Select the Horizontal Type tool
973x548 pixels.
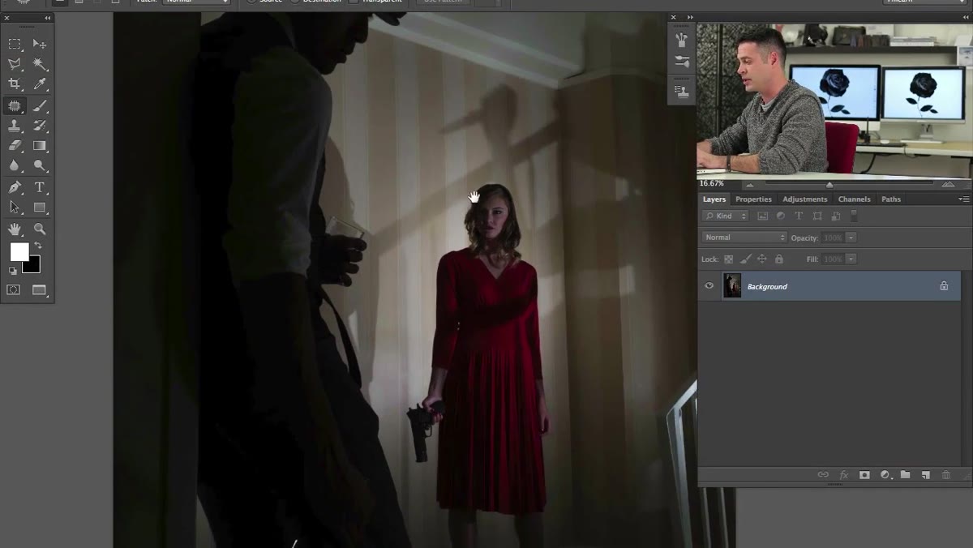coord(39,187)
